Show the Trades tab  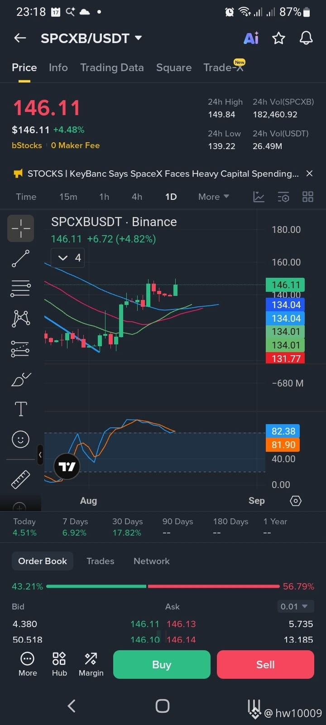101,561
